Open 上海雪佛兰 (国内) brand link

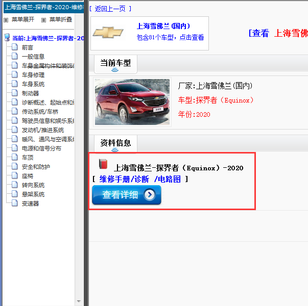point(163,26)
